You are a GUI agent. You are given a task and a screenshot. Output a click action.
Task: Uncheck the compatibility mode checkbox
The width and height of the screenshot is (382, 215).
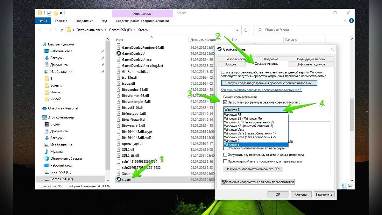coord(225,102)
